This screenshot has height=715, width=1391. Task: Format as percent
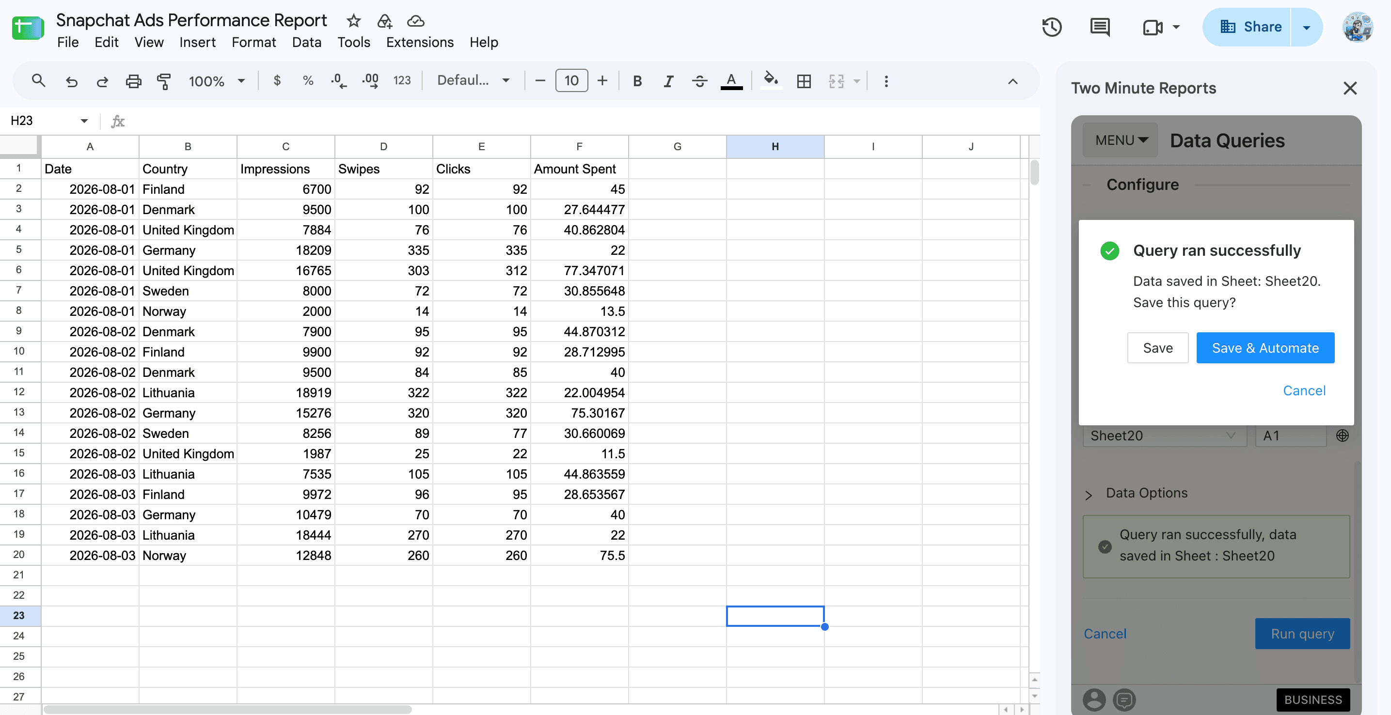point(308,81)
